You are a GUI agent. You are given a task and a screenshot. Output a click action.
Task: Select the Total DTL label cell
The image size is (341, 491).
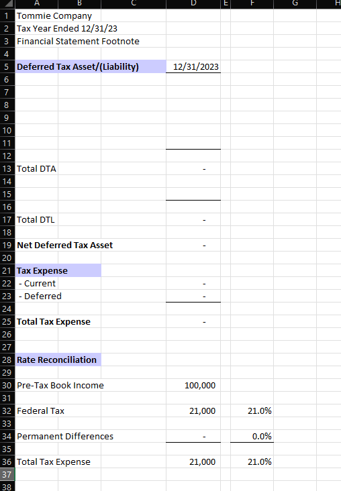(37, 220)
